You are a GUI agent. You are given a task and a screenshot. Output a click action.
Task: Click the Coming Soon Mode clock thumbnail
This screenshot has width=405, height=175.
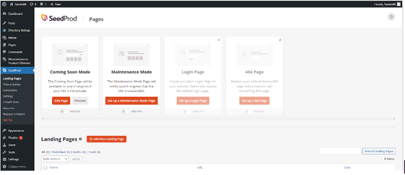[x=70, y=55]
